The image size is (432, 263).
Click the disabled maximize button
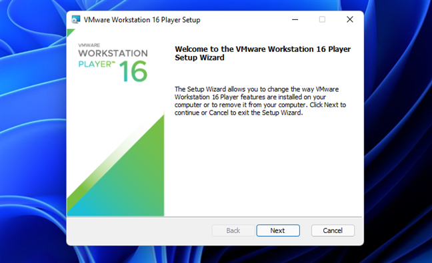pyautogui.click(x=322, y=19)
